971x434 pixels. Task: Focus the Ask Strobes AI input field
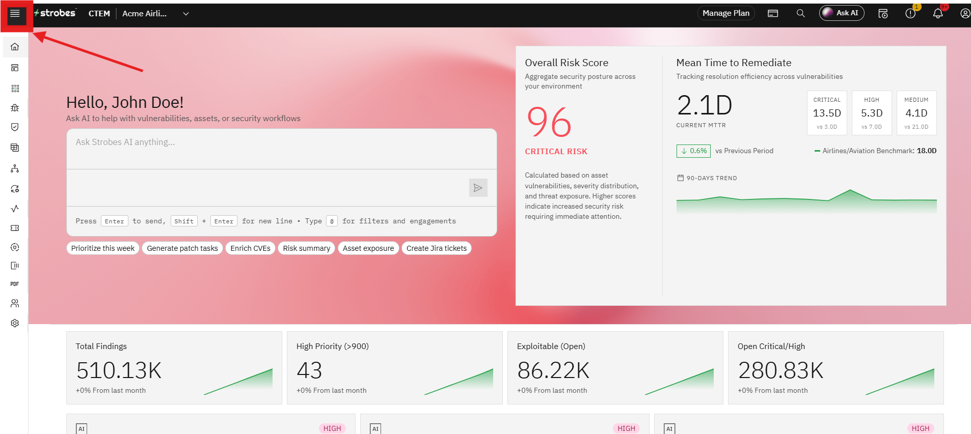pyautogui.click(x=282, y=149)
